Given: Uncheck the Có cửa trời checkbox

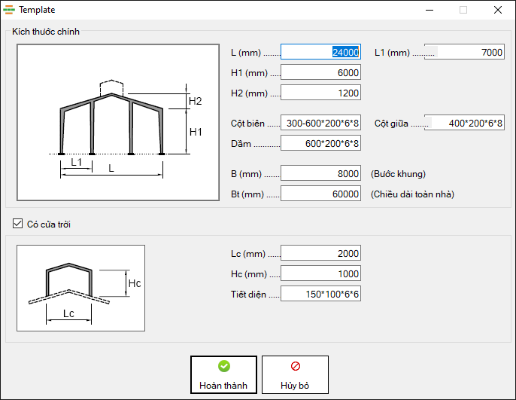Looking at the screenshot, I should (x=18, y=224).
